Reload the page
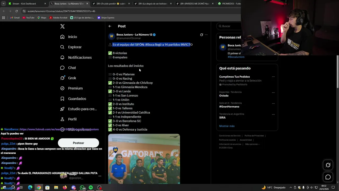 click(x=16, y=11)
